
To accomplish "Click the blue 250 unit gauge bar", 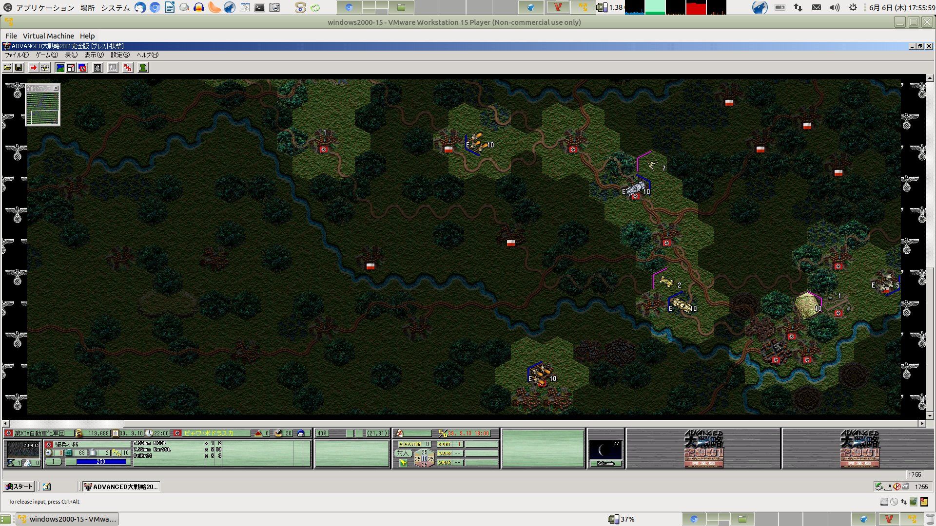I will point(101,462).
